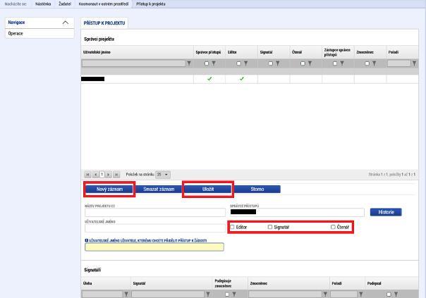The width and height of the screenshot is (426, 298).
Task: Open Kosmonaut v ostrém prostředí breadcrumb
Action: click(x=104, y=4)
